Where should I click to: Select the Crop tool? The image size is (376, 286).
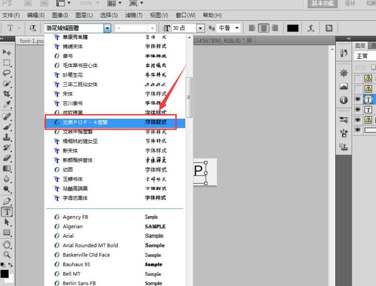point(7,93)
